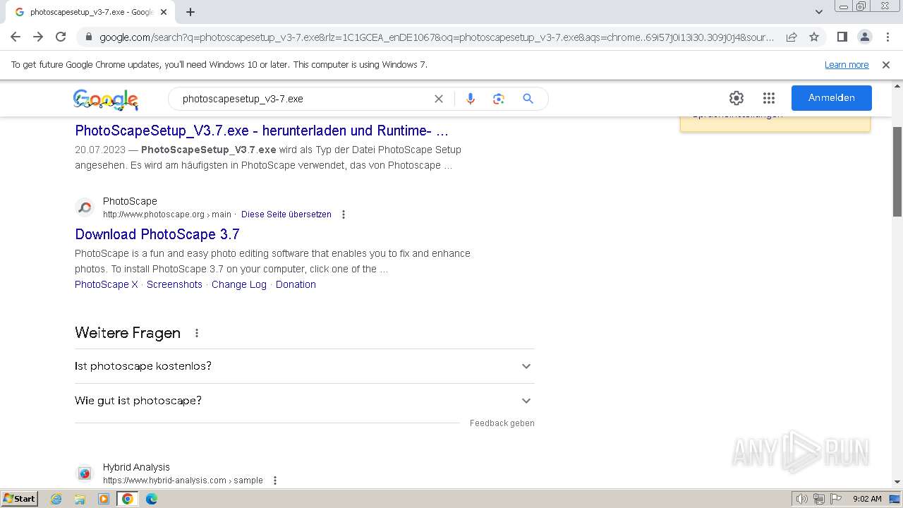The width and height of the screenshot is (903, 508).
Task: Bookmark this page with the star
Action: pos(814,37)
